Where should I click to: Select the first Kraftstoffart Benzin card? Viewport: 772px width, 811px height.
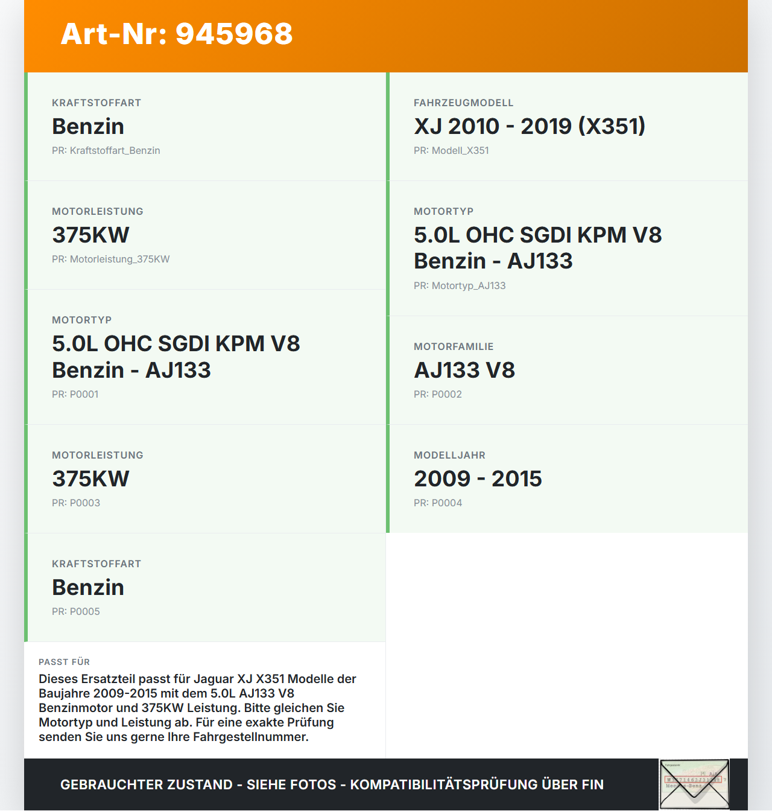205,127
